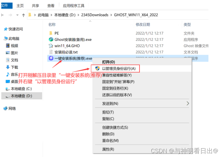Click the 安装前必读.txt file name
This screenshot has height=157, width=223.
coord(66,52)
